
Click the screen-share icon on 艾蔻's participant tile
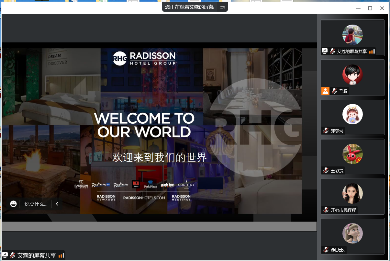pos(325,51)
